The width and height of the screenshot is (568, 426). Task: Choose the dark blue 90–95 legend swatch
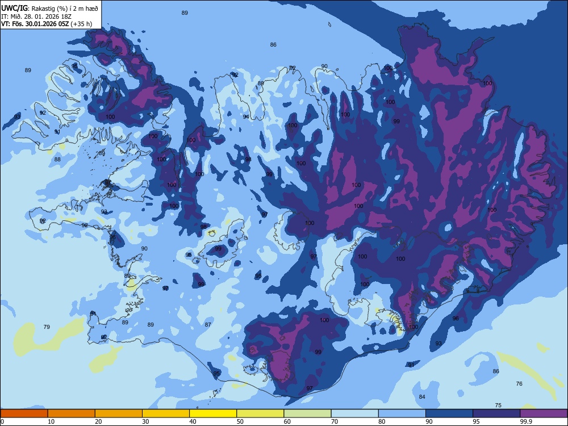pos(449,414)
